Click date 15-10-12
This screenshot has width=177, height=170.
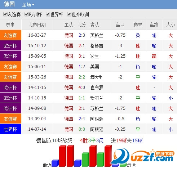37,46
